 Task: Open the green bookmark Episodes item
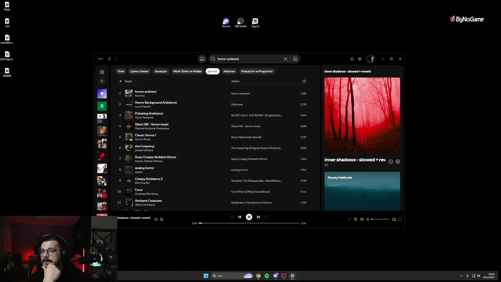[x=102, y=106]
